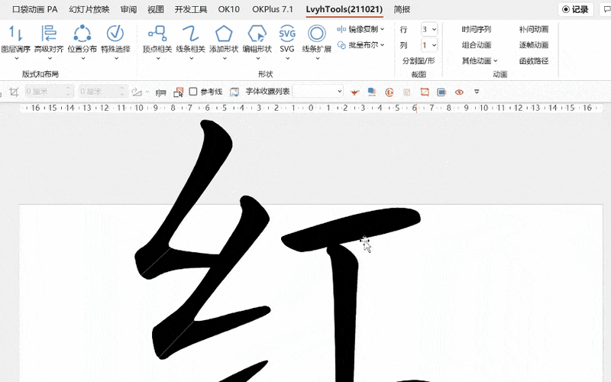Select the 特殊选择 special selection icon
The height and width of the screenshot is (382, 611).
coord(115,34)
